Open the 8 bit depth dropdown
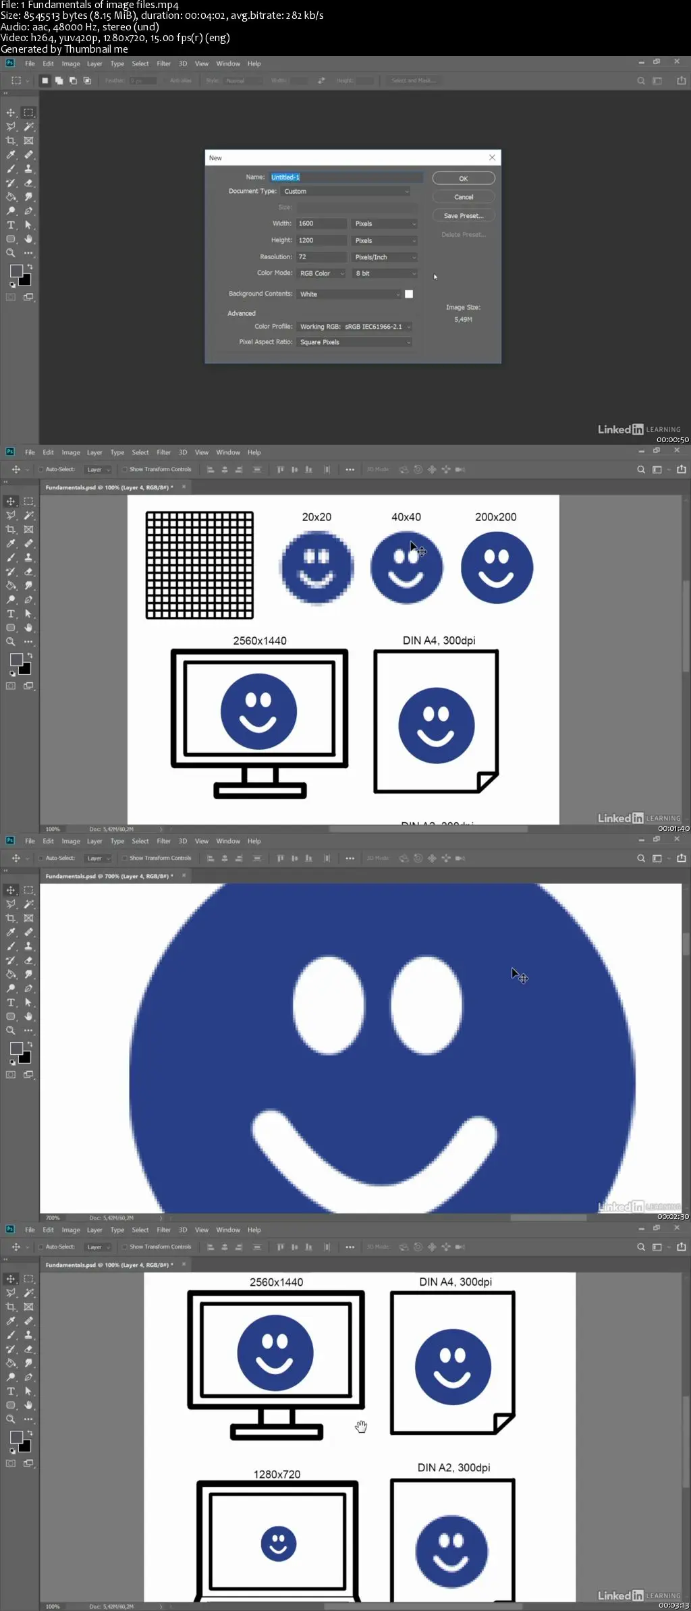Viewport: 691px width, 1611px height. click(x=385, y=273)
